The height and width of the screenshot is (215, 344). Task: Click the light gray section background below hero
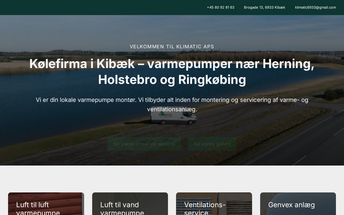(x=172, y=179)
